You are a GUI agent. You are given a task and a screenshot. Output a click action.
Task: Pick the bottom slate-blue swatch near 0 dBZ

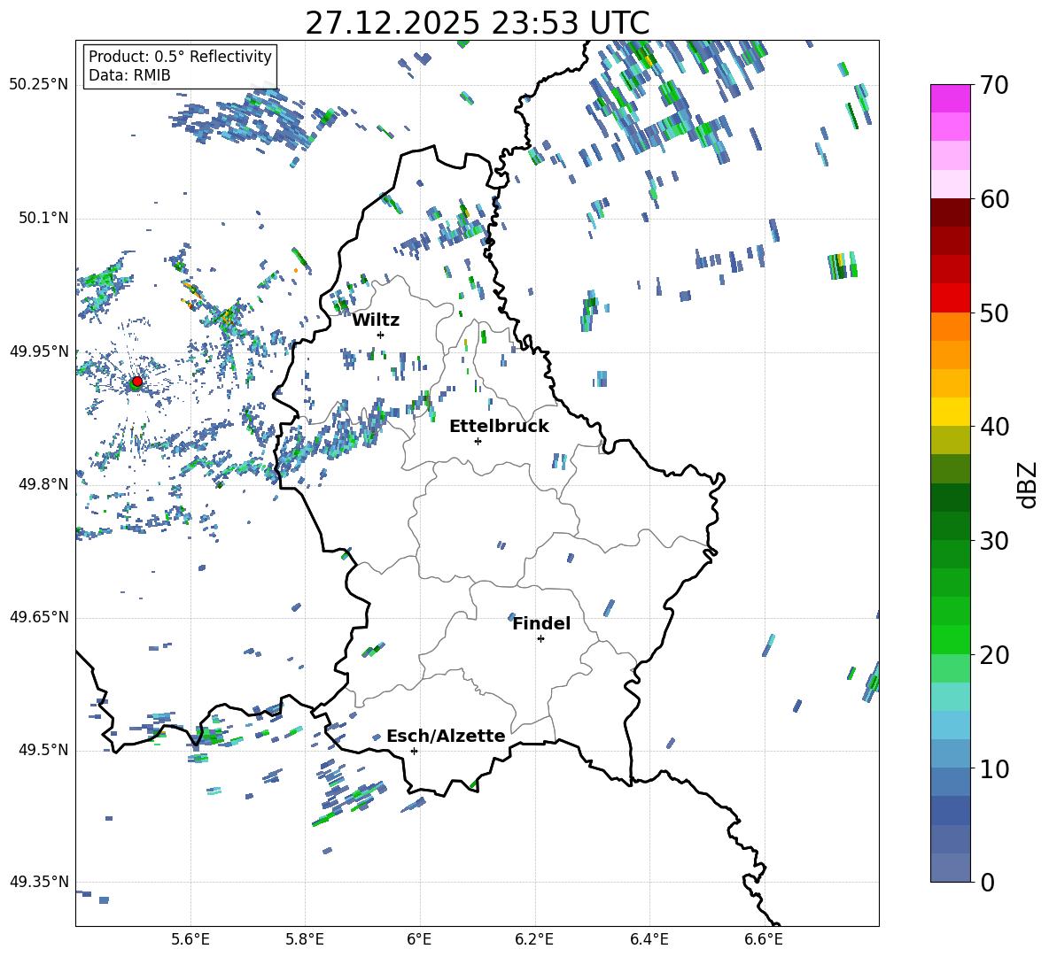click(x=951, y=868)
